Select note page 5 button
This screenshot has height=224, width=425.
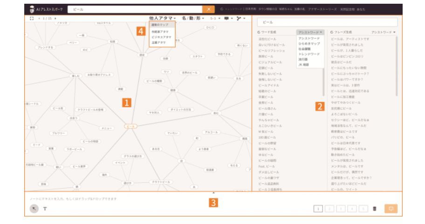(363, 209)
